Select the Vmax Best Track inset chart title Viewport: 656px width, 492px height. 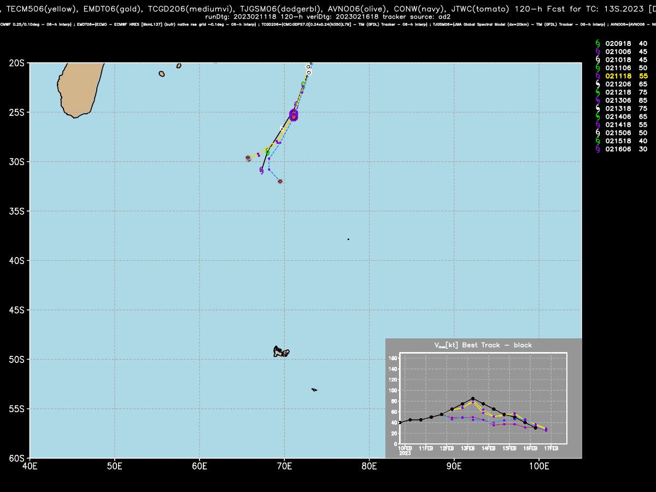point(483,345)
